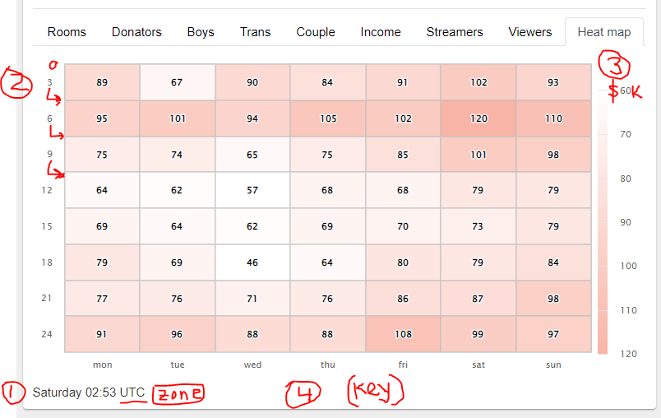
Task: Open the Trans tab
Action: pyautogui.click(x=255, y=32)
